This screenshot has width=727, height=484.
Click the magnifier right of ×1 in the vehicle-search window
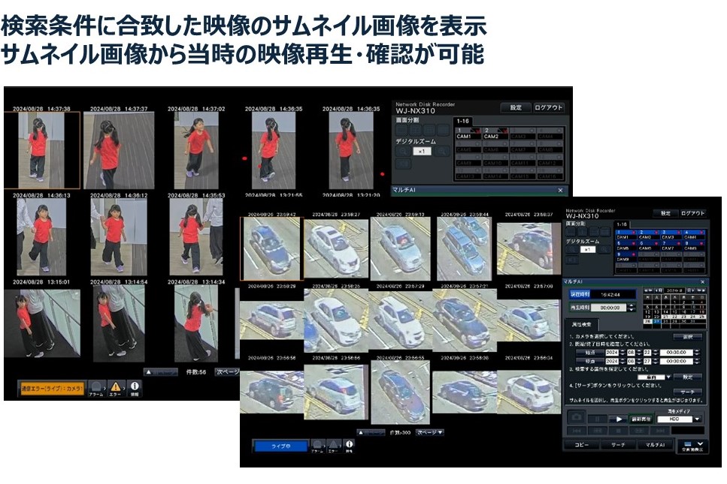point(604,249)
